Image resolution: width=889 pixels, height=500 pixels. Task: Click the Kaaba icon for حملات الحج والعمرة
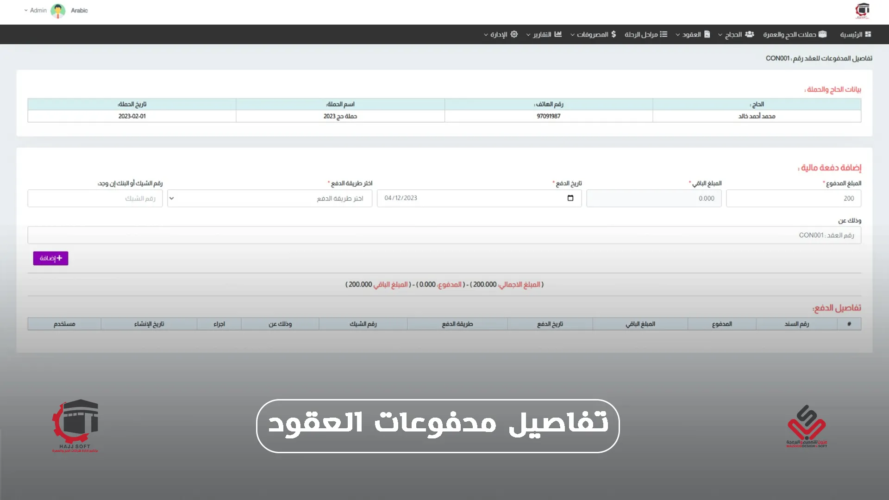(x=823, y=34)
